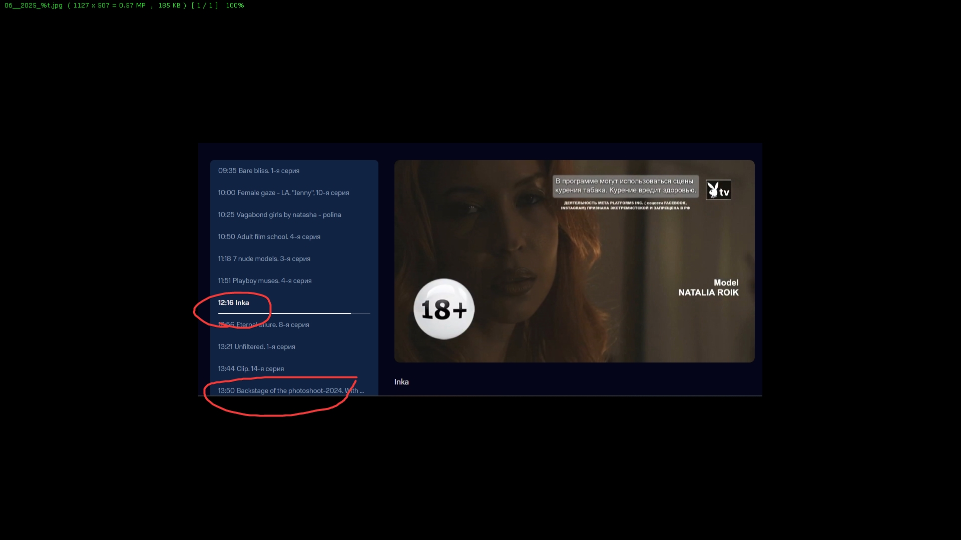
Task: Click the Inka title below the video
Action: coord(401,382)
